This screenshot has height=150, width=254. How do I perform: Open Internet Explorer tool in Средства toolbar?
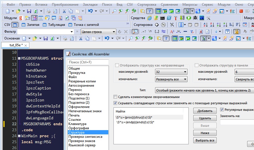149,18
